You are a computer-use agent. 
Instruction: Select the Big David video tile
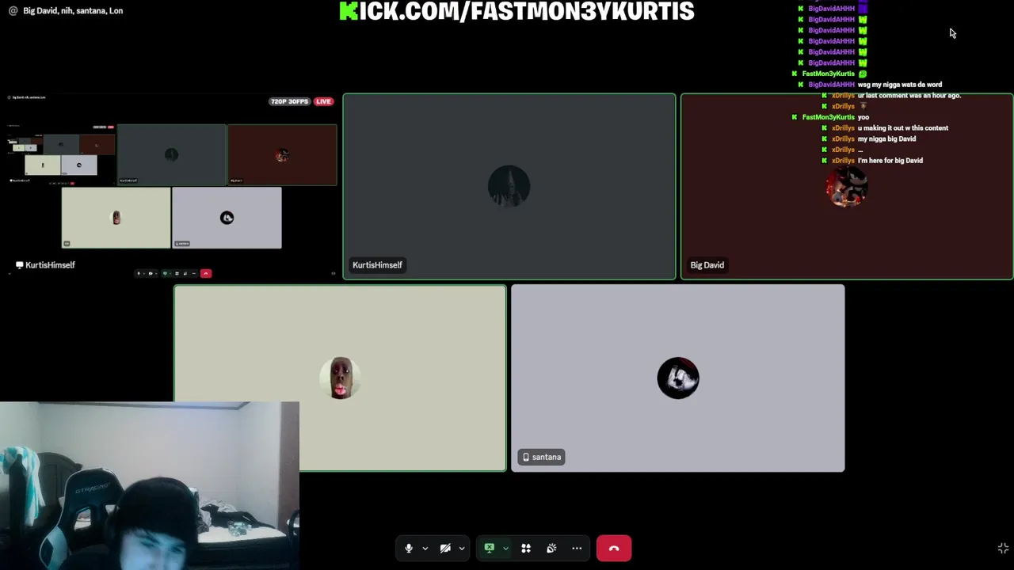click(x=847, y=187)
